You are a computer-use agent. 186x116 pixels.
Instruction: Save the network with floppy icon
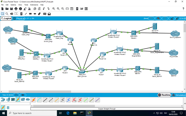11,9
